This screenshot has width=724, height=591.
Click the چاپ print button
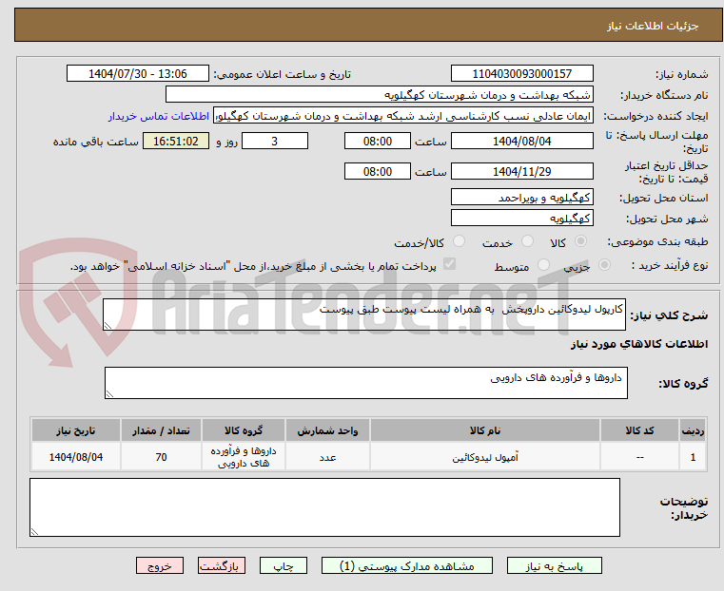pyautogui.click(x=284, y=565)
